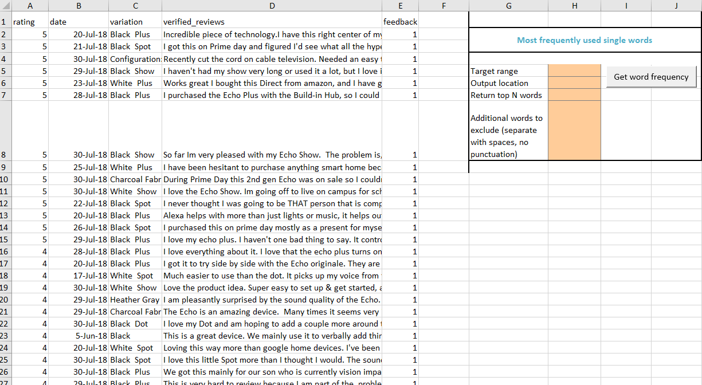702x385 pixels.
Task: Select the orange Output location input cell
Action: tap(574, 83)
